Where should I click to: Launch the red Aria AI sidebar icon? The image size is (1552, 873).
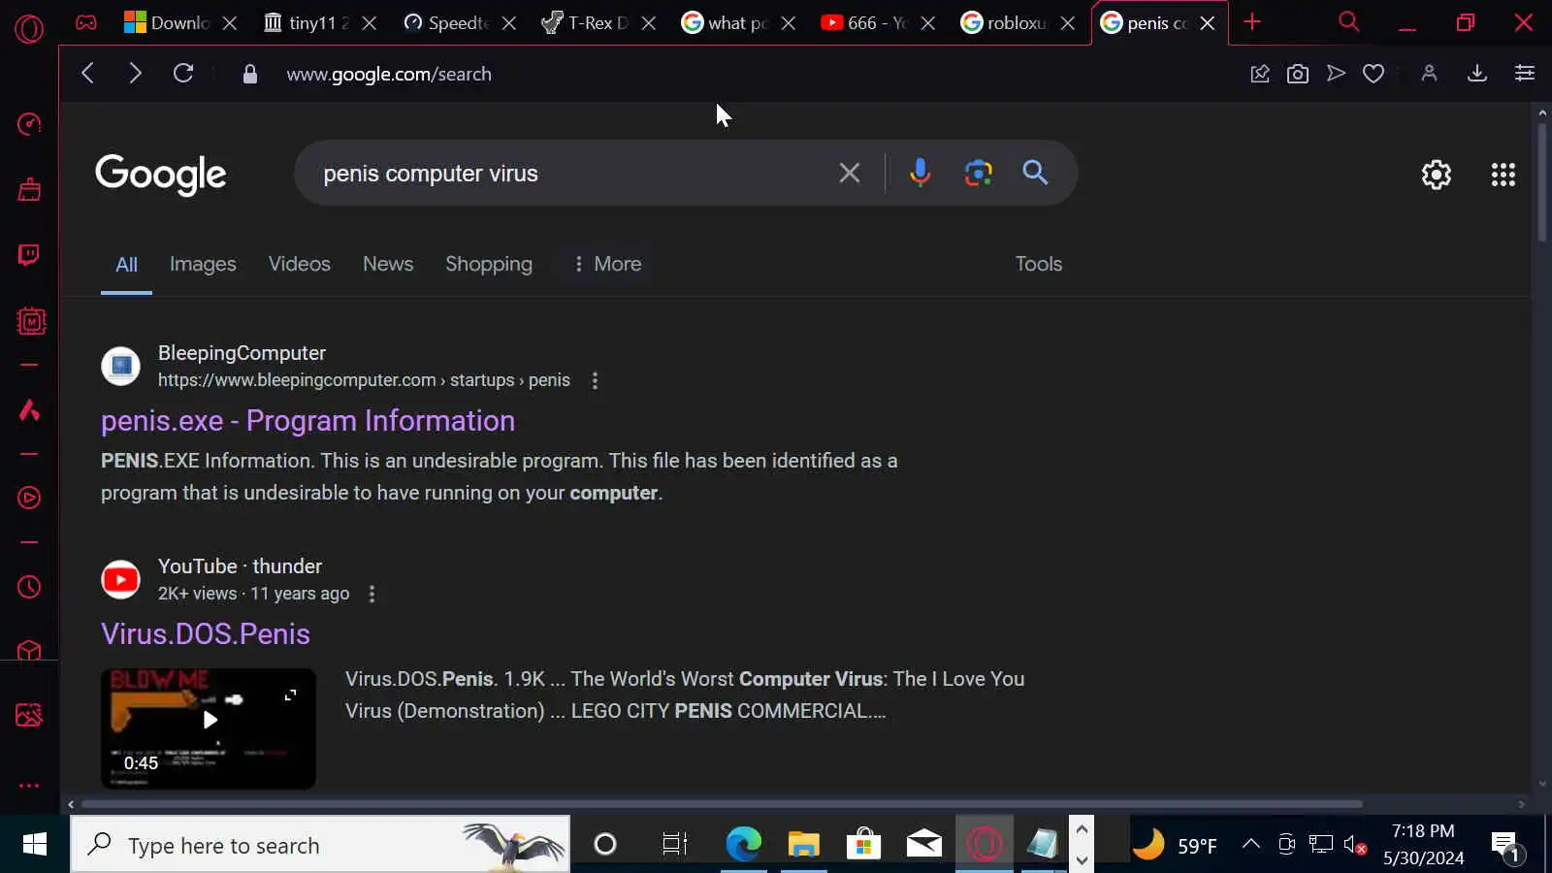(29, 410)
